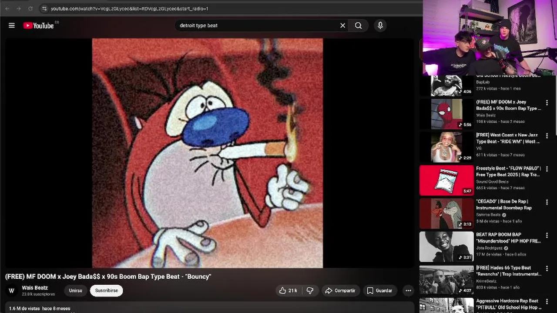This screenshot has width=557, height=313.
Task: Open the video's three-dot more actions
Action: click(408, 290)
